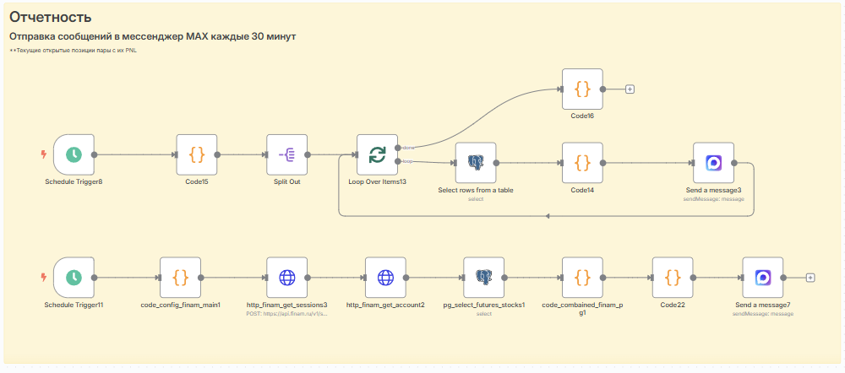Click the 'Split Out' label text

click(286, 182)
